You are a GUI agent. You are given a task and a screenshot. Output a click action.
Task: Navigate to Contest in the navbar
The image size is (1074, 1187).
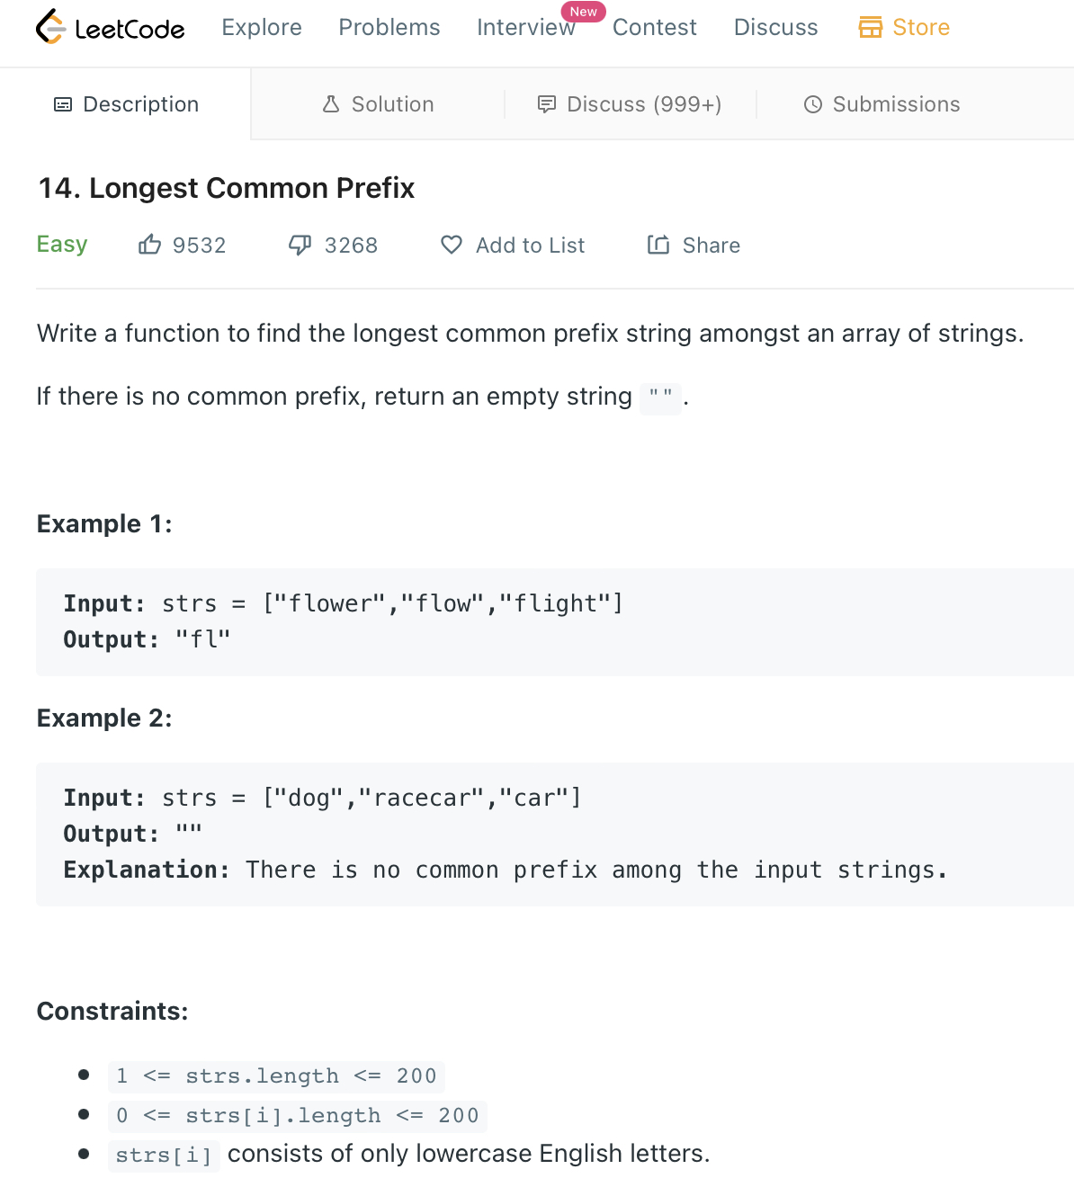655,27
